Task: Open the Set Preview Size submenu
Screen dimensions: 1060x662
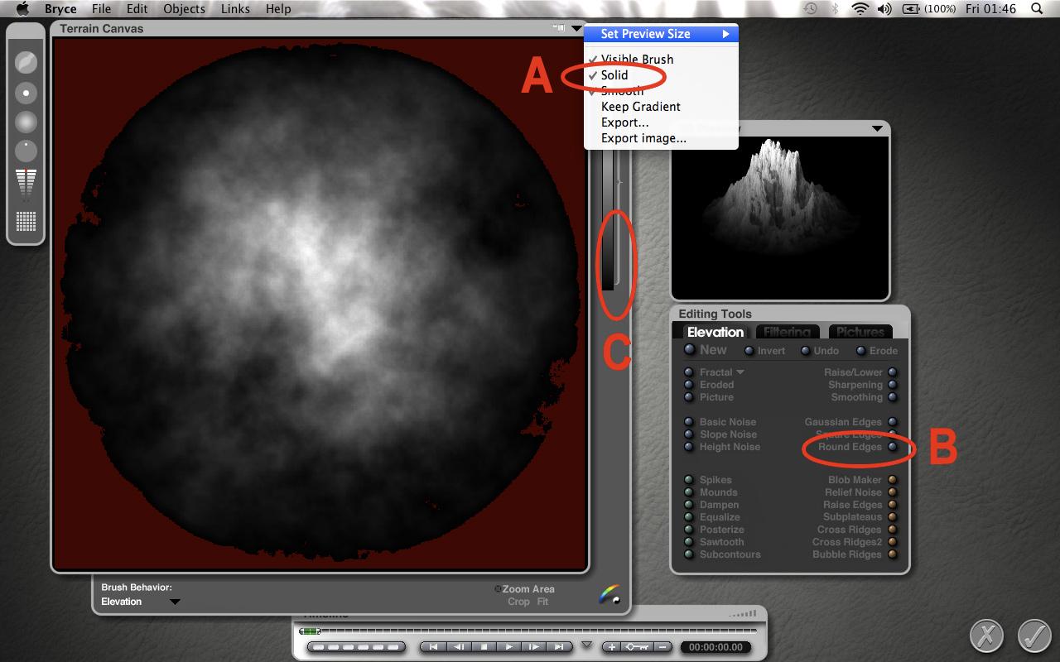Action: [661, 34]
